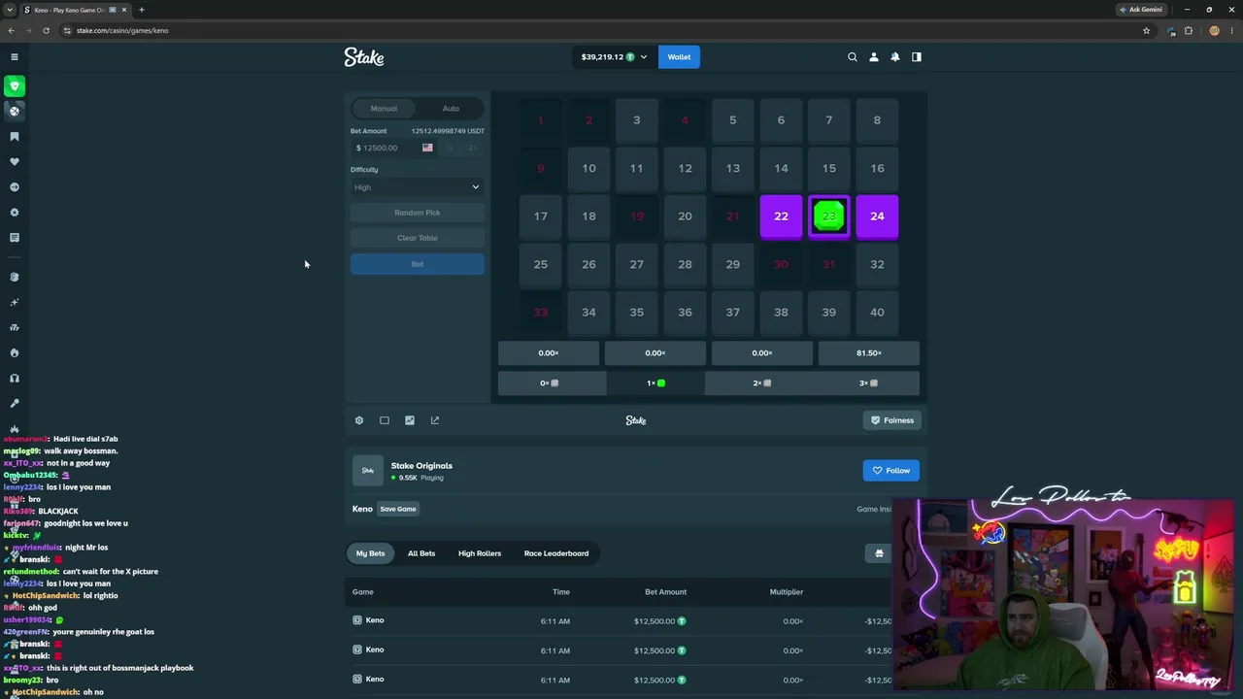Open the Sports basketball icon in sidebar

tap(15, 112)
